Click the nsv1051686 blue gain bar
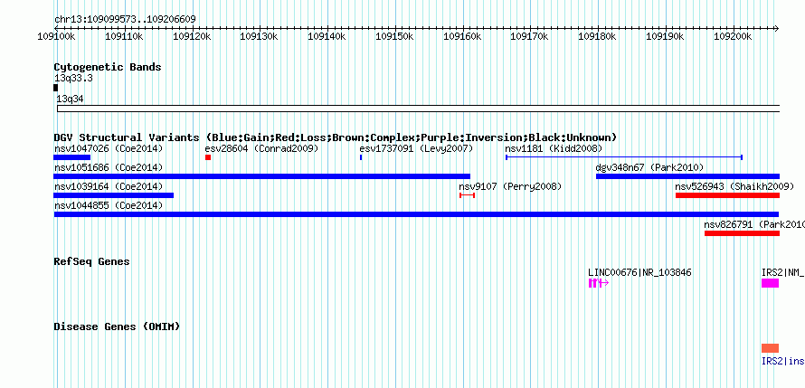This screenshot has height=388, width=805. 261,176
